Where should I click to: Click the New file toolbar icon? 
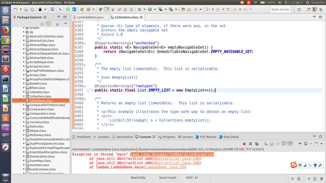[16, 10]
